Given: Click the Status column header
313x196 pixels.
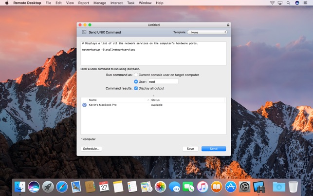Looking at the screenshot, I should point(187,100).
